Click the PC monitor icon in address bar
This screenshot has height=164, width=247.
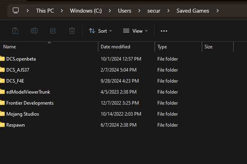(16, 11)
